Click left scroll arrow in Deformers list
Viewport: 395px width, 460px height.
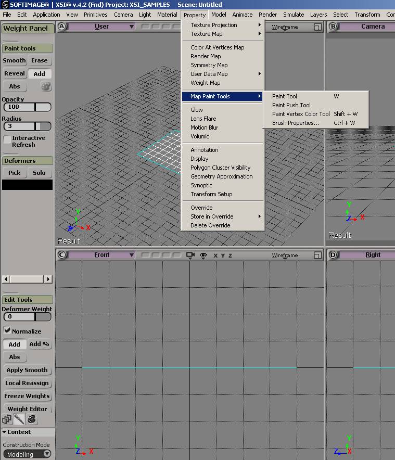pos(6,279)
